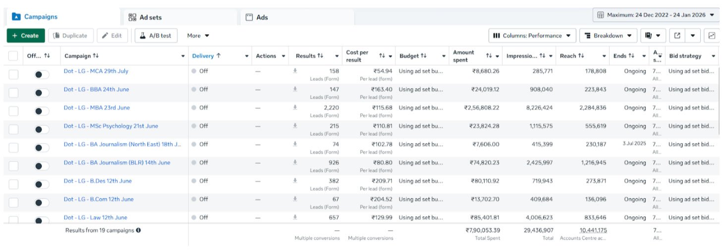Click the green Create button

26,36
